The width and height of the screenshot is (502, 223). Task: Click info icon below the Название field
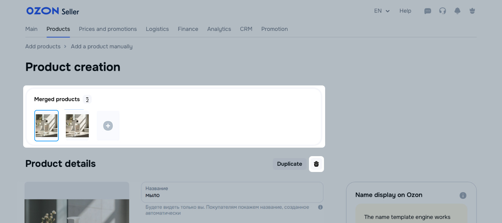[x=320, y=207]
